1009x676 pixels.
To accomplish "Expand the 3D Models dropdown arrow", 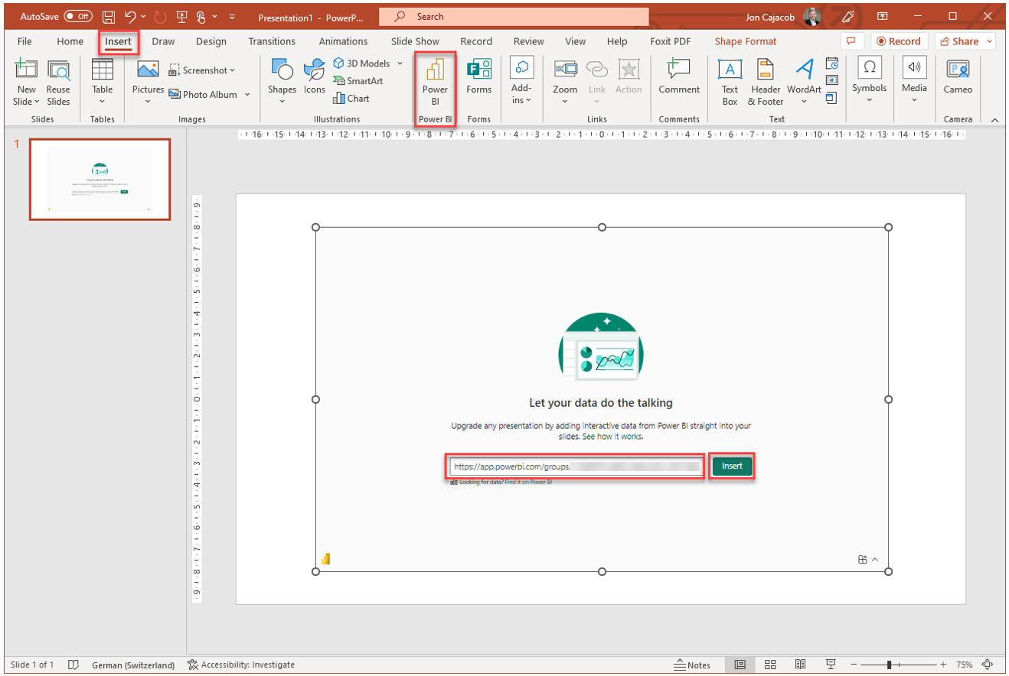I will (398, 63).
